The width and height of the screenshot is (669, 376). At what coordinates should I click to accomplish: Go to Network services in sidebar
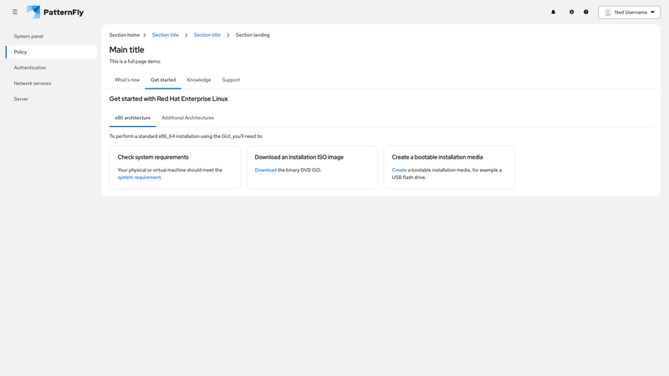[52, 83]
